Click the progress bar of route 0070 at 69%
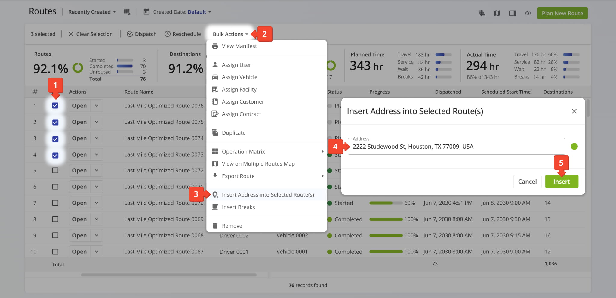Screen dimensions: 616x298 386,203
